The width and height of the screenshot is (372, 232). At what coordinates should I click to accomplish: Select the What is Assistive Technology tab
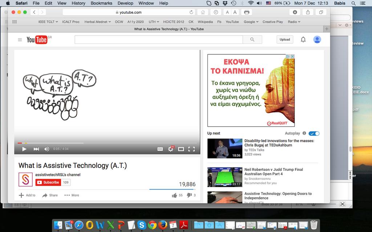click(169, 29)
